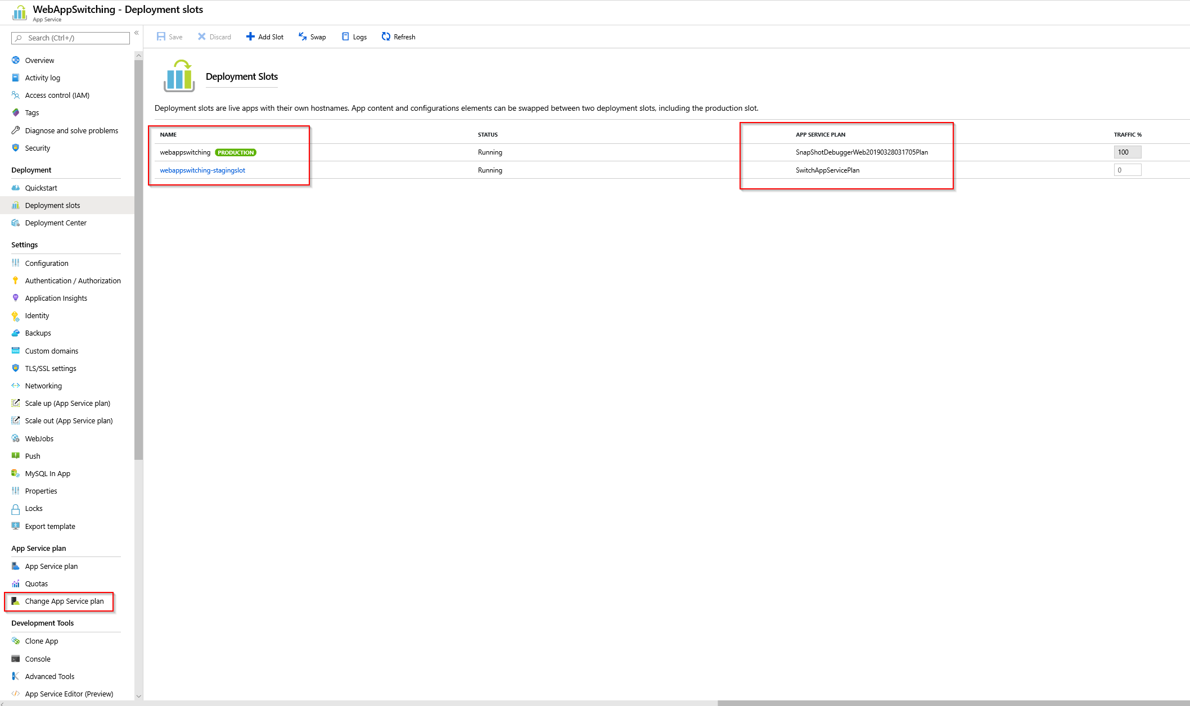The width and height of the screenshot is (1190, 706).
Task: Open the Clone App tool
Action: 41,641
